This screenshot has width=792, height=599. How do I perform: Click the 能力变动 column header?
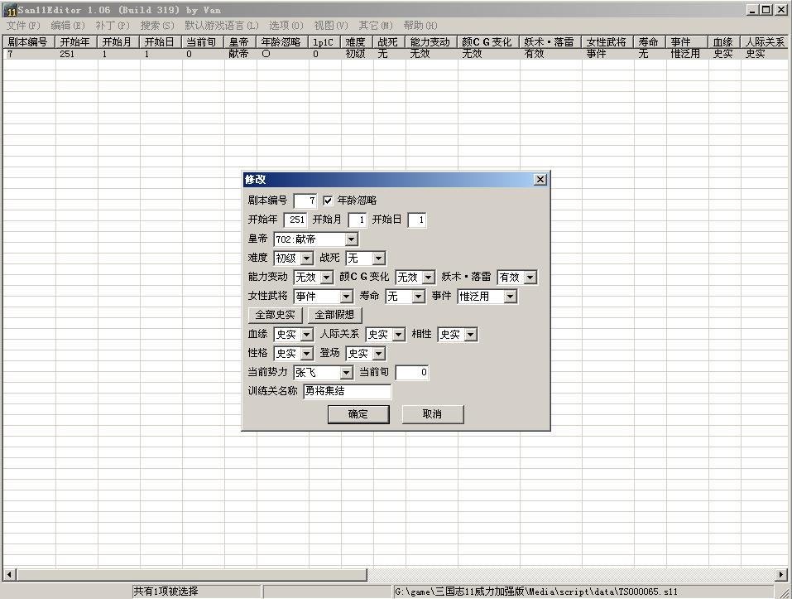coord(430,41)
